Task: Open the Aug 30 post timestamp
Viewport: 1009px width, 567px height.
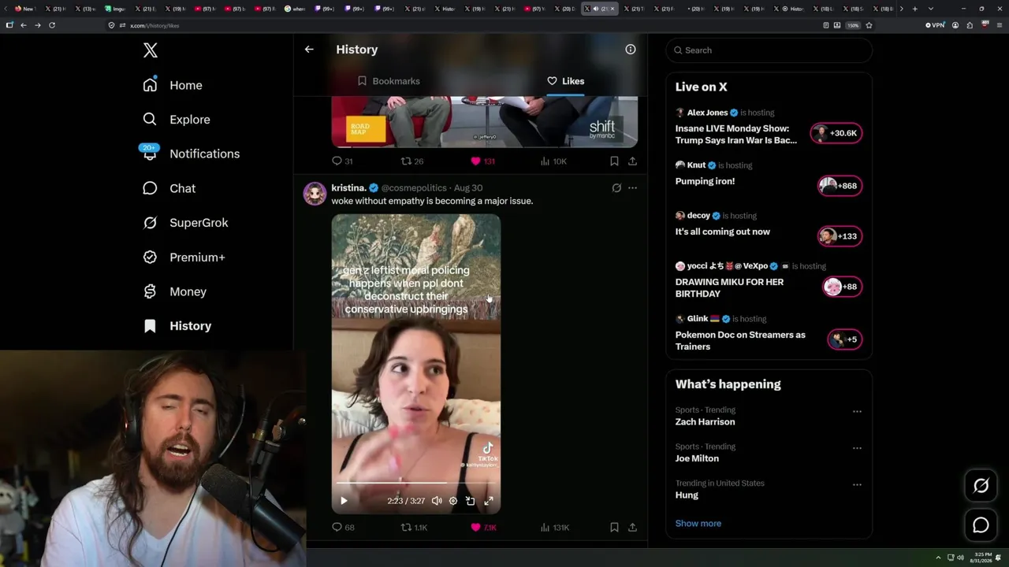Action: coord(468,187)
